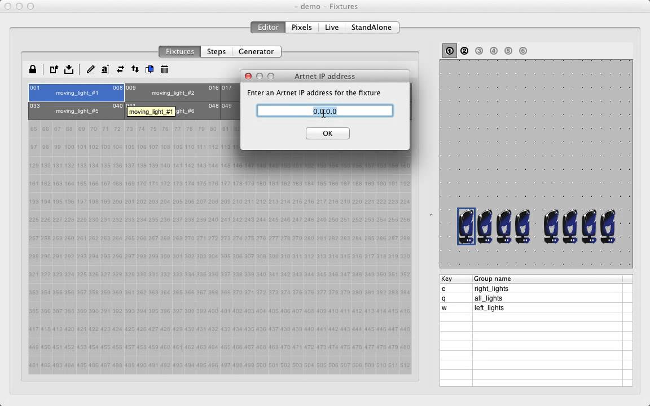Screen dimensions: 650x406
Task: Click DMX channel cell 400
Action: coord(213,311)
